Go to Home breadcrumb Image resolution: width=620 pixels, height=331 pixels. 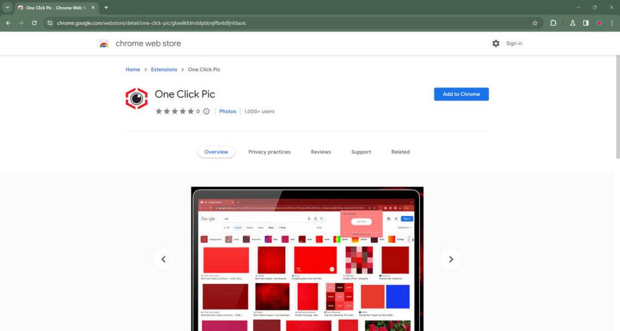pos(133,70)
